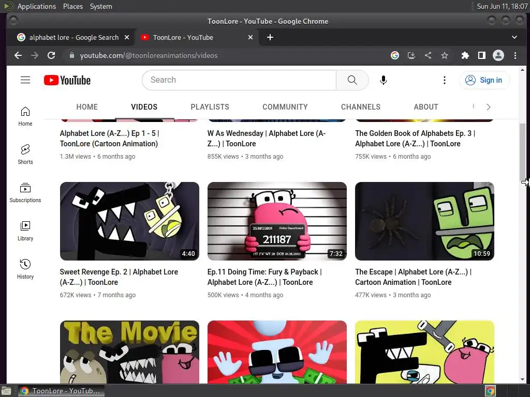
Task: Toggle the Chrome side panel icon
Action: tap(482, 55)
